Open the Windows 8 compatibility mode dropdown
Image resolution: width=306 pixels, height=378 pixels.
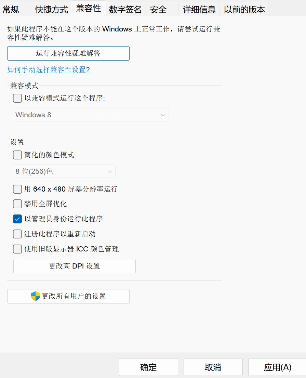click(91, 115)
